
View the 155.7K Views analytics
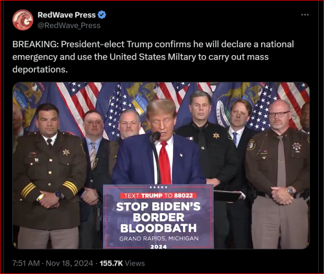click(x=122, y=263)
